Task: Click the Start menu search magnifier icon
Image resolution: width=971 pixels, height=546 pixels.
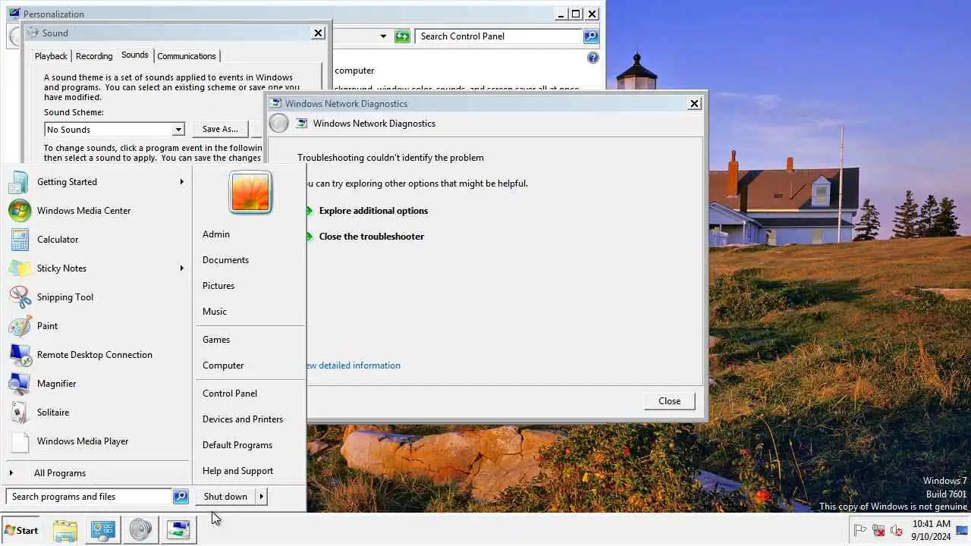Action: [181, 497]
